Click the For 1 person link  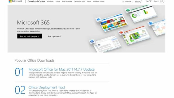54,36
